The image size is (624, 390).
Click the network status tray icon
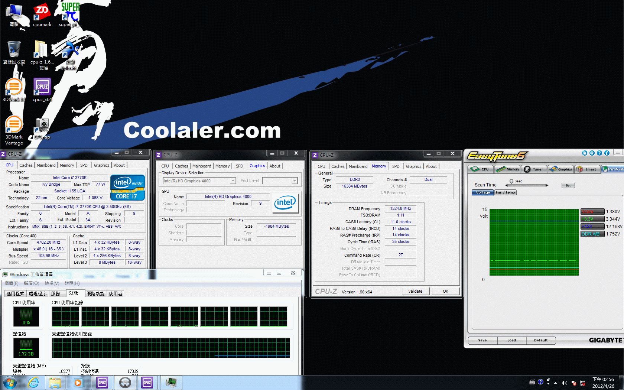click(582, 383)
